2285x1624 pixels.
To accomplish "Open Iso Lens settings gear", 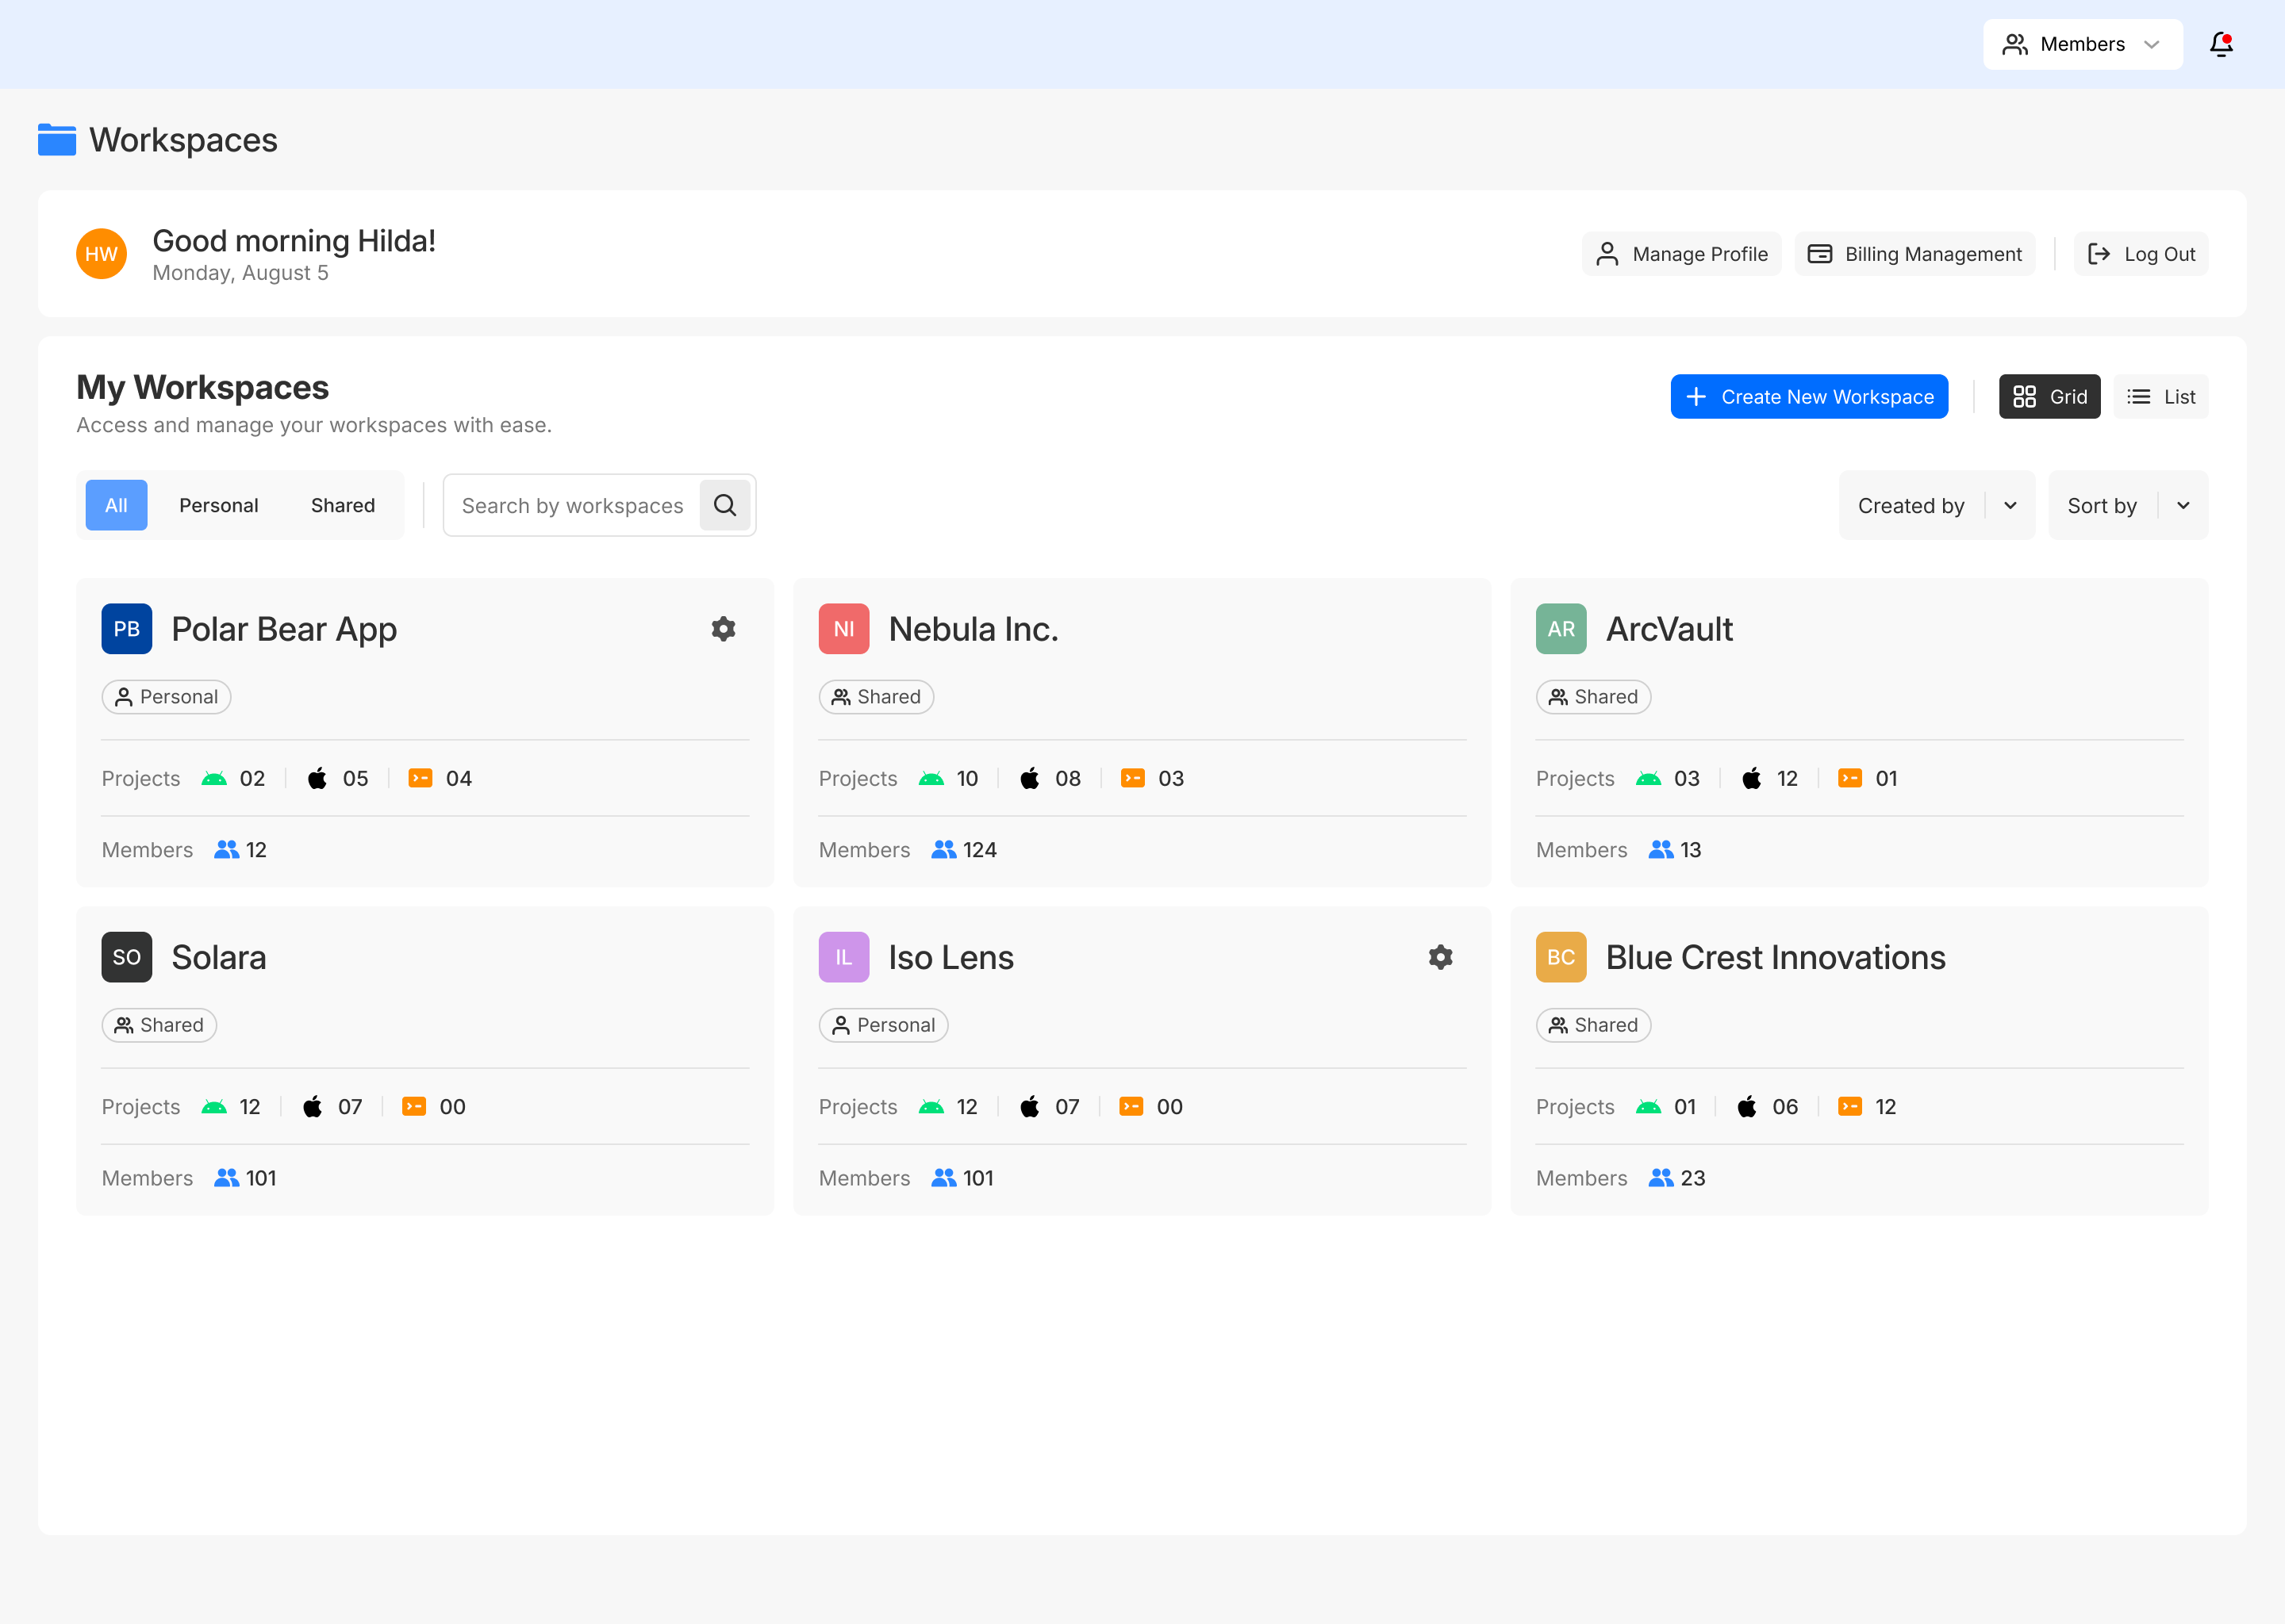I will [1440, 957].
